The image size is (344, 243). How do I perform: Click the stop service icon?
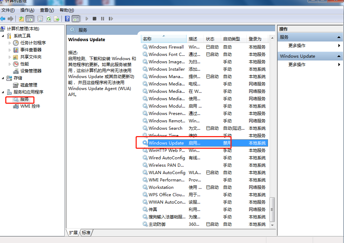95,19
